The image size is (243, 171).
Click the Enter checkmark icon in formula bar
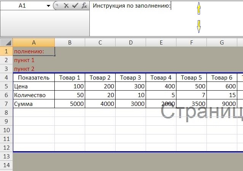coord(75,6)
